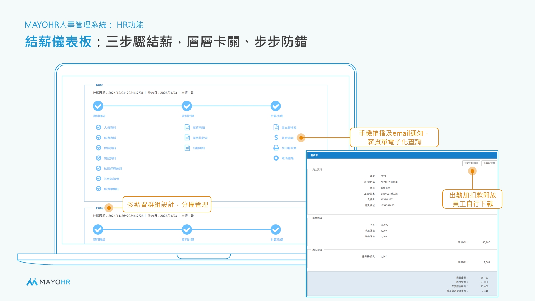This screenshot has height=301, width=535.
Task: Open the 其他加扣項 link
Action: 111,179
